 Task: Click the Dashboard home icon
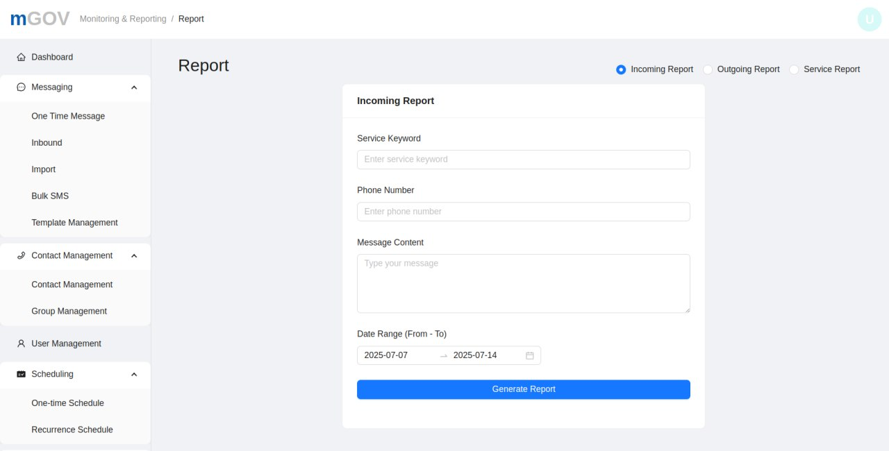point(21,58)
